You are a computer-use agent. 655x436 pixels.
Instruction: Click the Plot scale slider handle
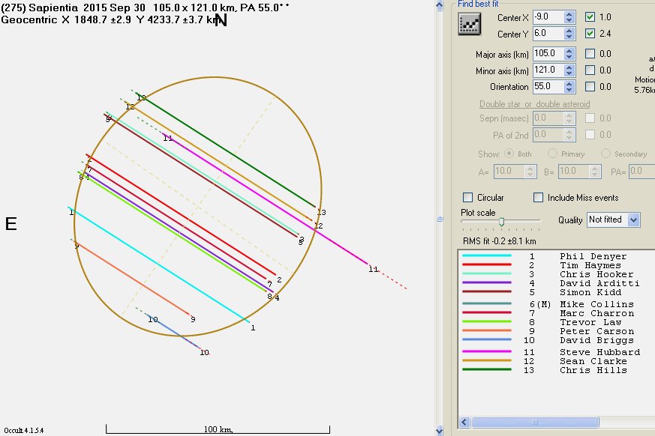coord(501,221)
